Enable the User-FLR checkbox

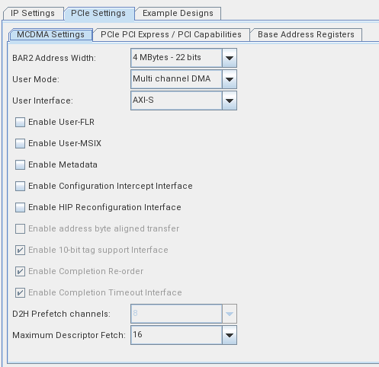(x=20, y=122)
